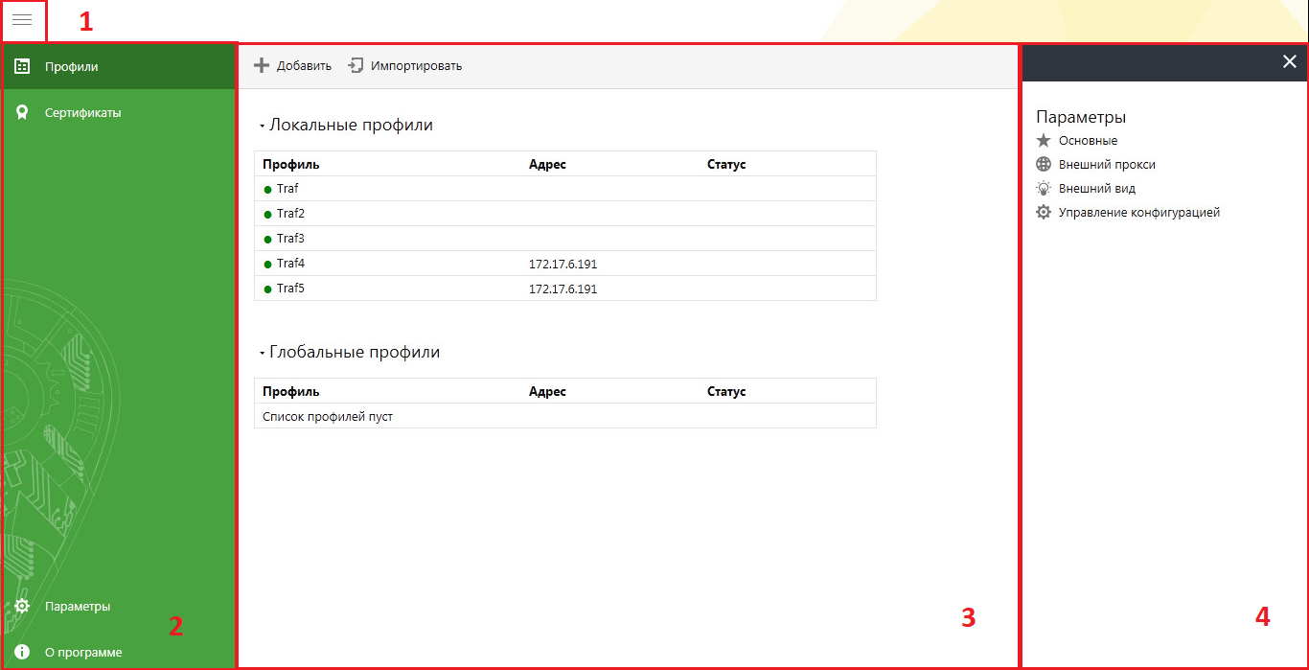
Task: Click the star icon next to Основные
Action: click(1044, 141)
